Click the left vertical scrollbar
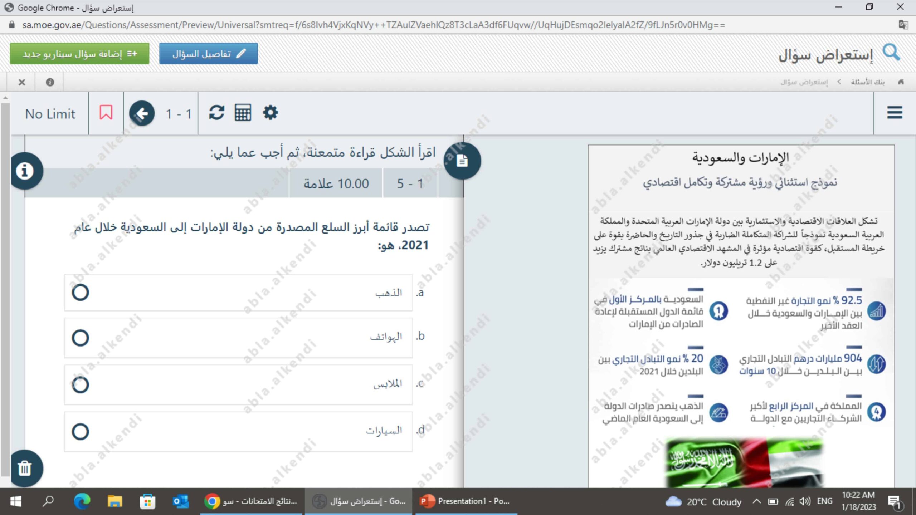The image size is (916, 515). 5,290
